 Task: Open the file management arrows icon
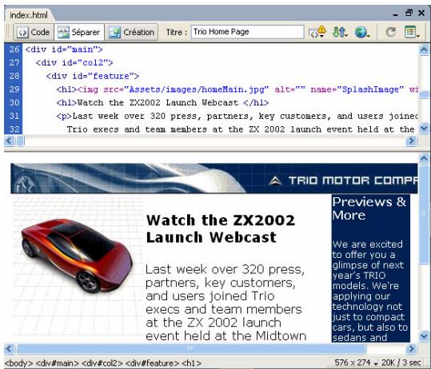[340, 32]
